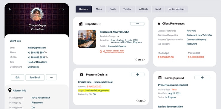Open the Invited Meetings tab
Screen dimensions: 221x109
(x=176, y=9)
